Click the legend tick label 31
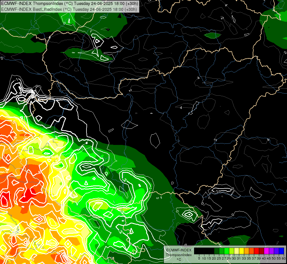 pos(239,258)
